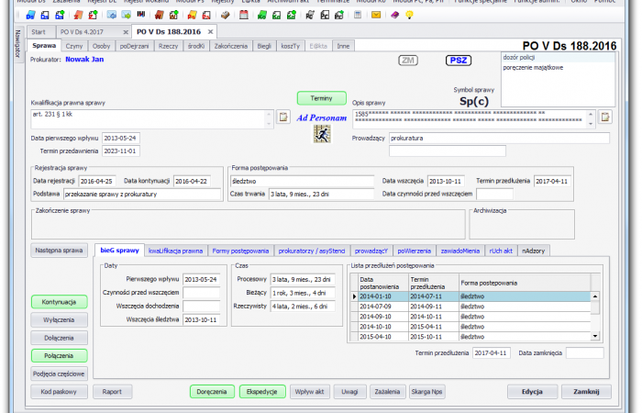Click the PC document icon with green plus
The image size is (642, 413).
[x=339, y=16]
